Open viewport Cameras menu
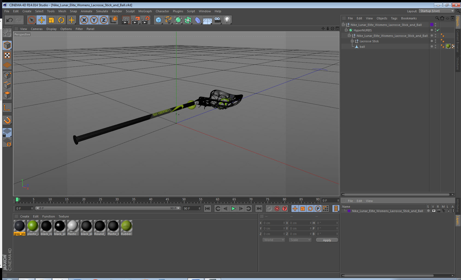Viewport: 461px width, 280px height. (37, 29)
